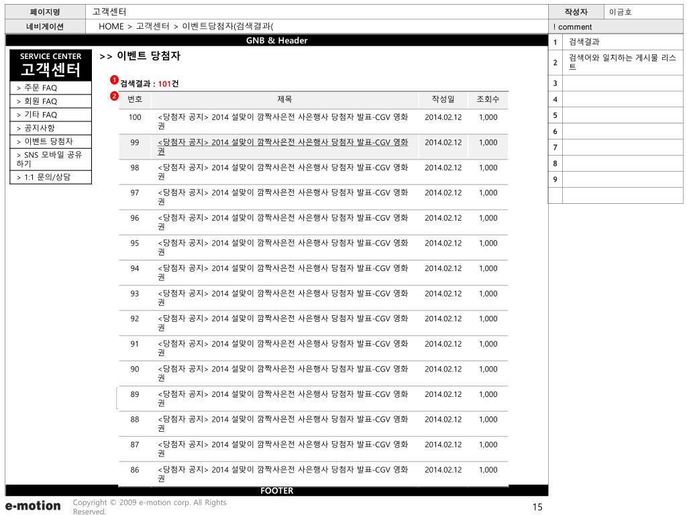Click the 조회수 column header
Screen dimensions: 687x515
tap(488, 99)
